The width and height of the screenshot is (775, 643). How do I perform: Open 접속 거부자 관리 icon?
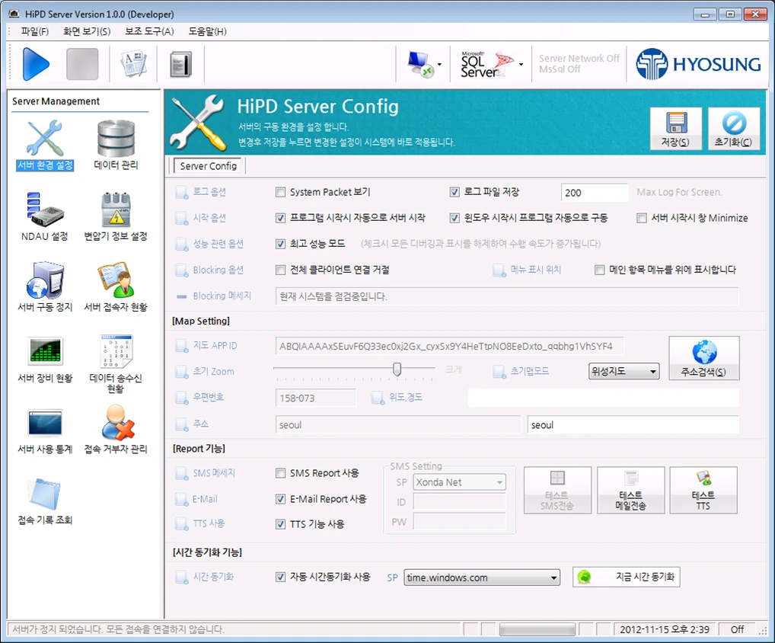click(116, 430)
